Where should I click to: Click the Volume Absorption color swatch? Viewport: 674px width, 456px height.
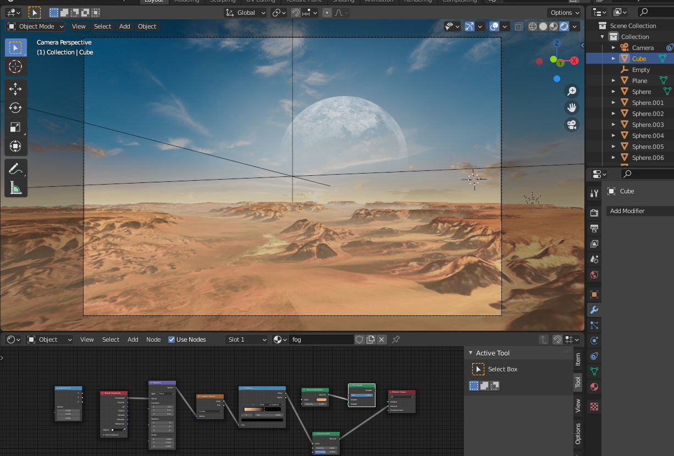click(x=321, y=399)
